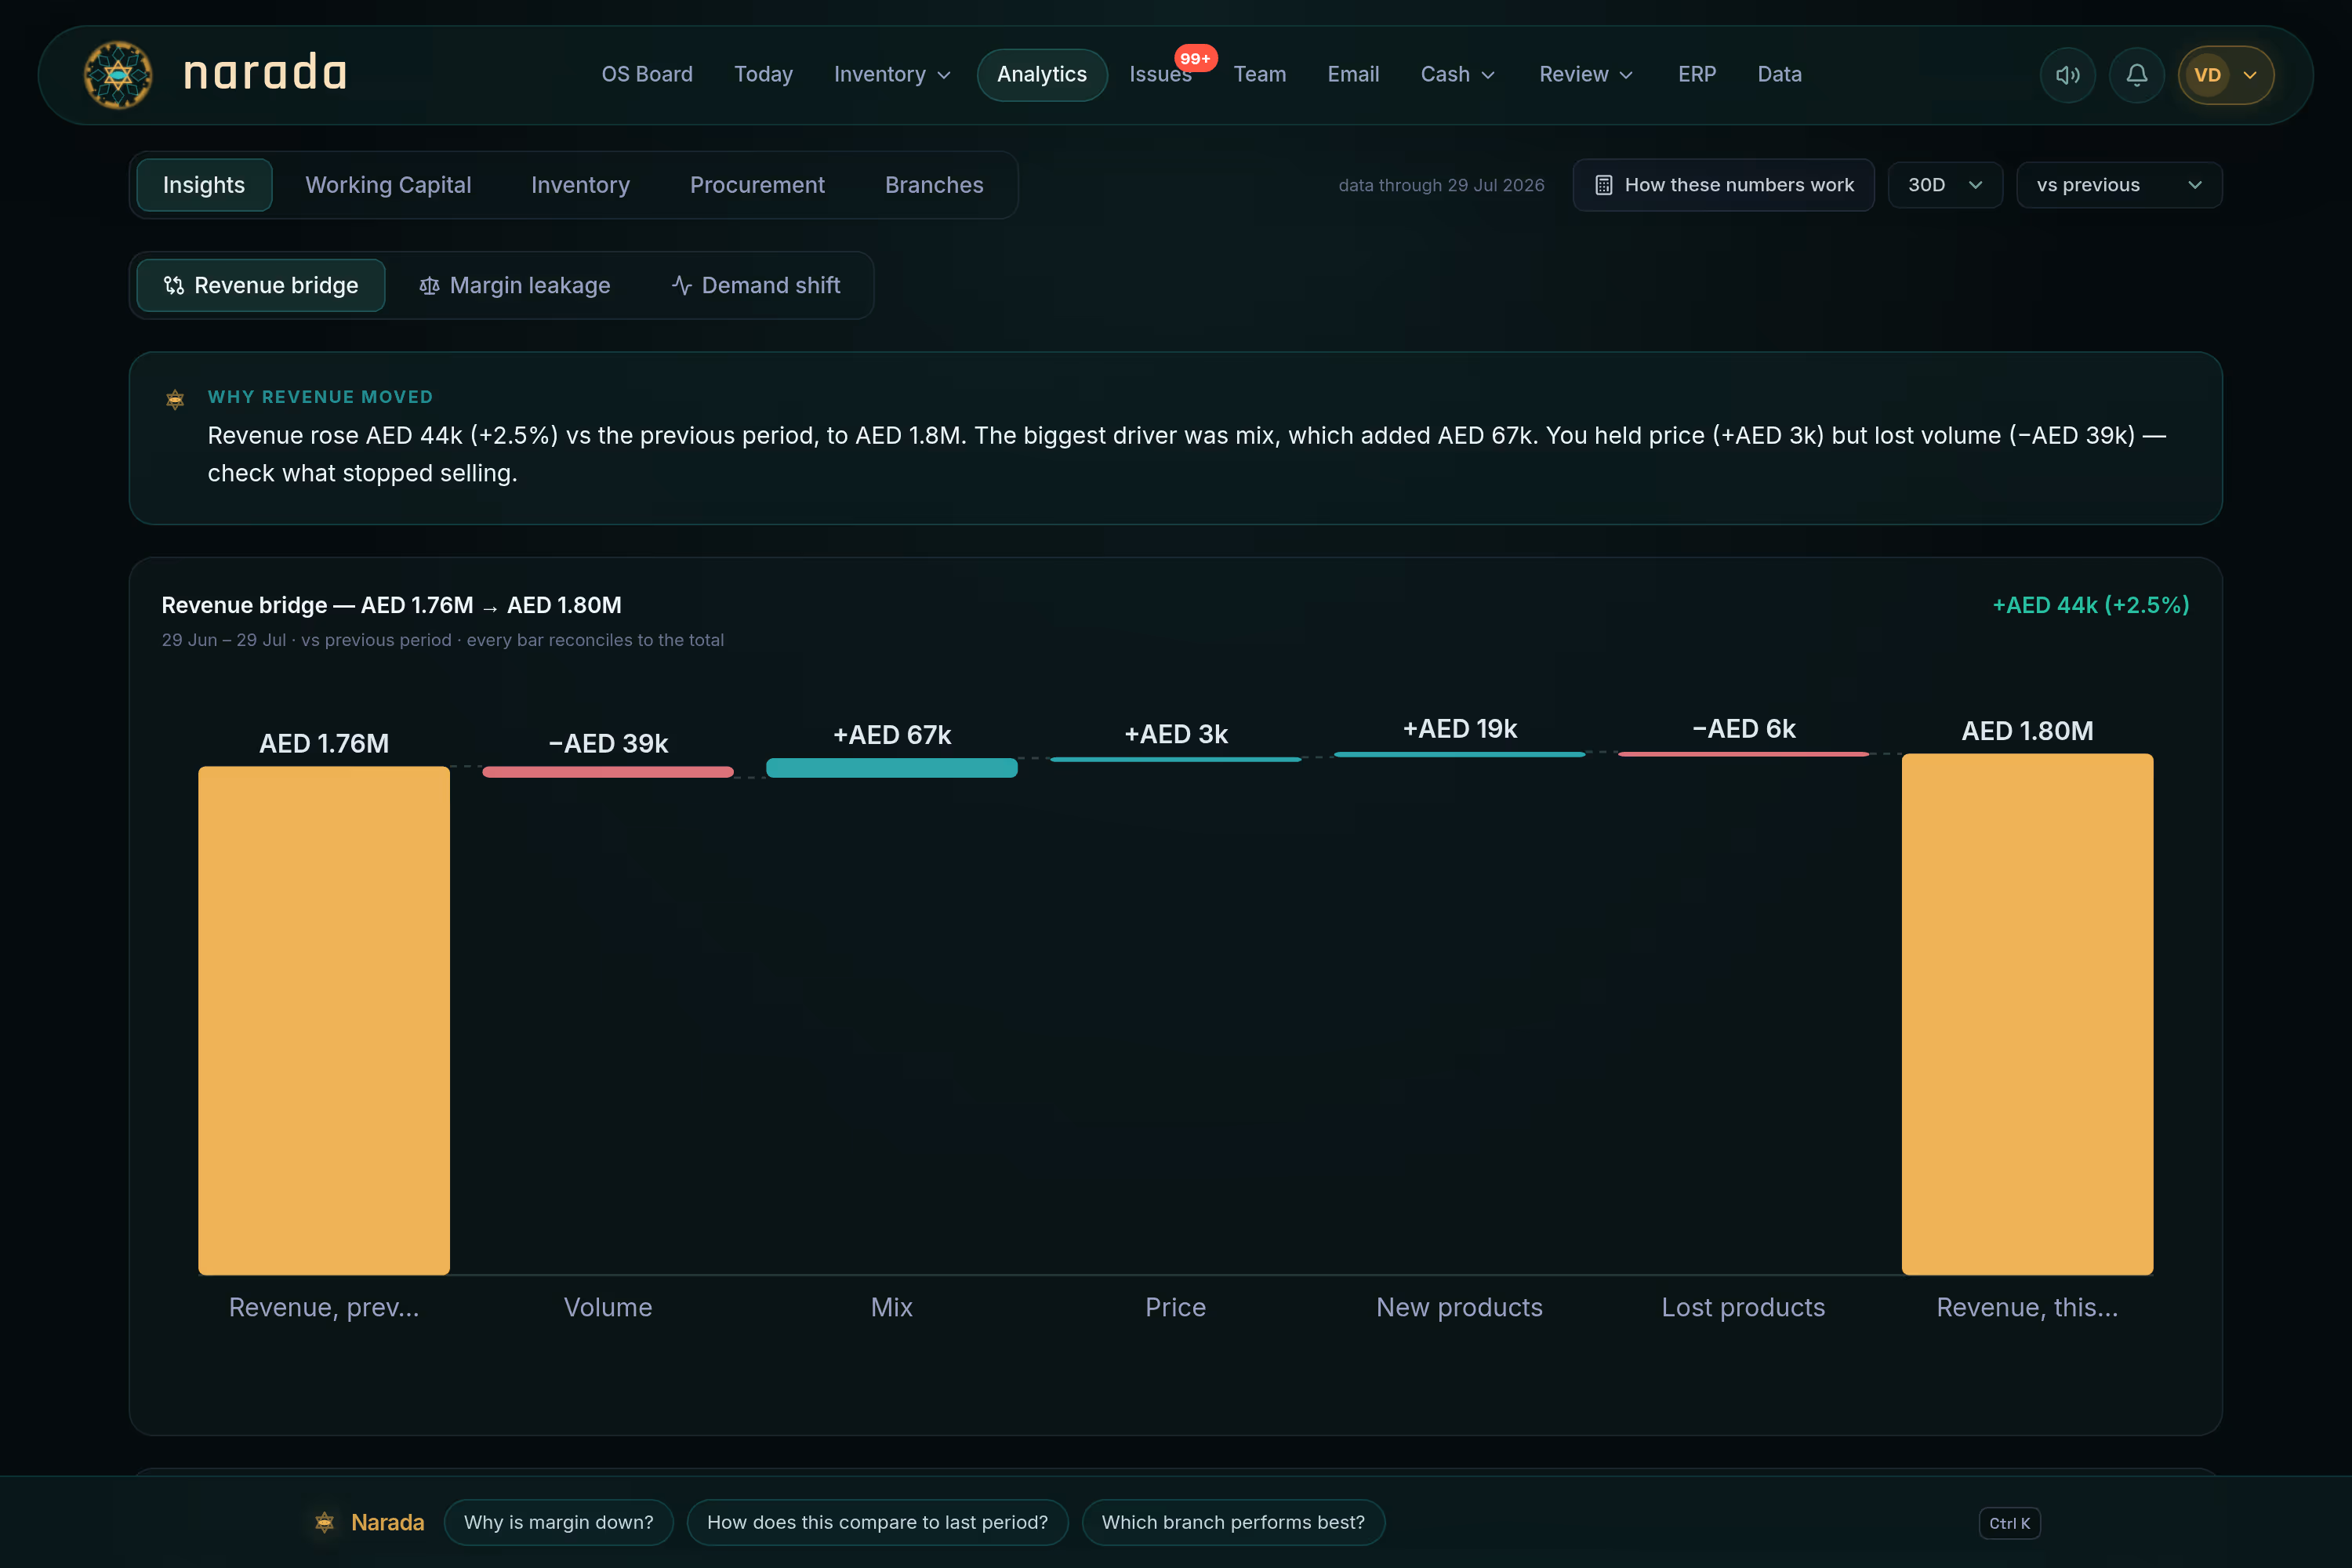
Task: Toggle the speaker sound icon
Action: pyautogui.click(x=2067, y=75)
